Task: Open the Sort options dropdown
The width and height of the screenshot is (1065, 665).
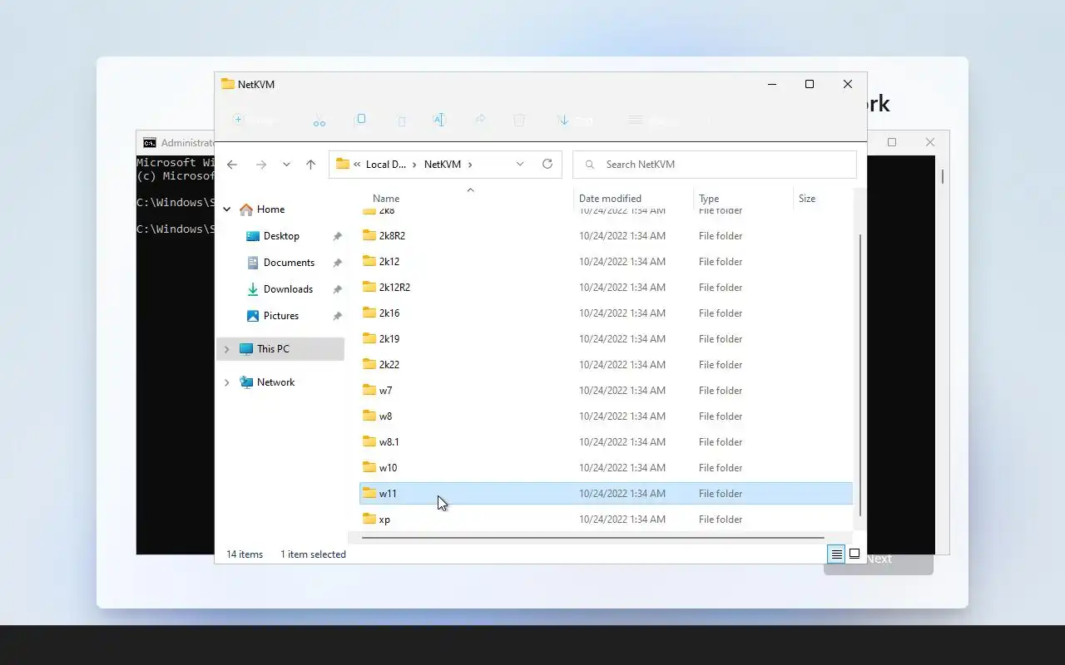Action: [x=577, y=121]
